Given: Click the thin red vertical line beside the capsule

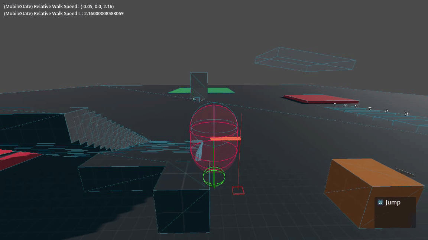Looking at the screenshot, I should [241, 148].
